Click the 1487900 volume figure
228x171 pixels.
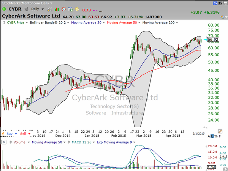click(x=153, y=17)
